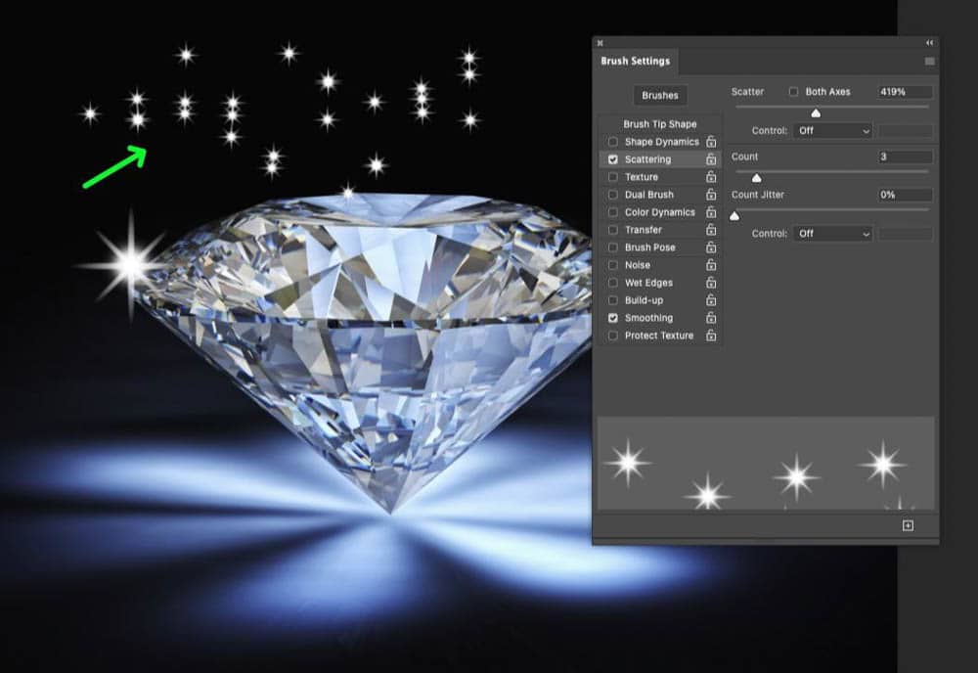Click the Count Jitter 0% field
This screenshot has height=673, width=978.
(905, 195)
